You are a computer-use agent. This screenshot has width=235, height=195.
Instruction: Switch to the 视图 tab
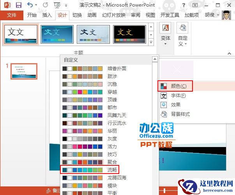150,15
